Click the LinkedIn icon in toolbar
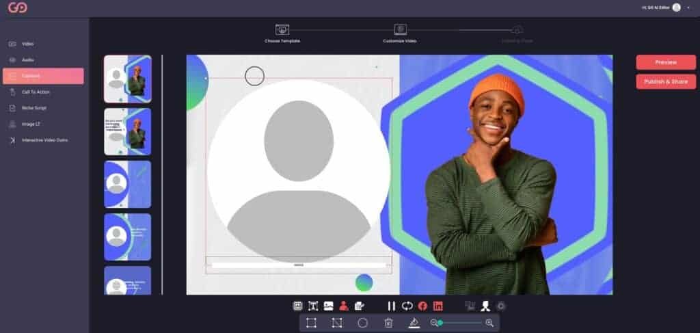The image size is (700, 333). (x=438, y=306)
